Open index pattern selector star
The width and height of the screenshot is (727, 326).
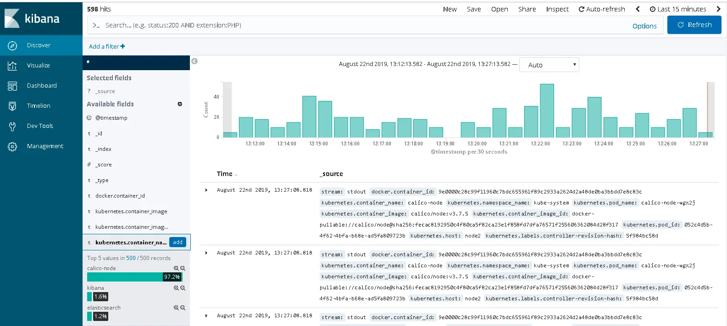click(88, 62)
